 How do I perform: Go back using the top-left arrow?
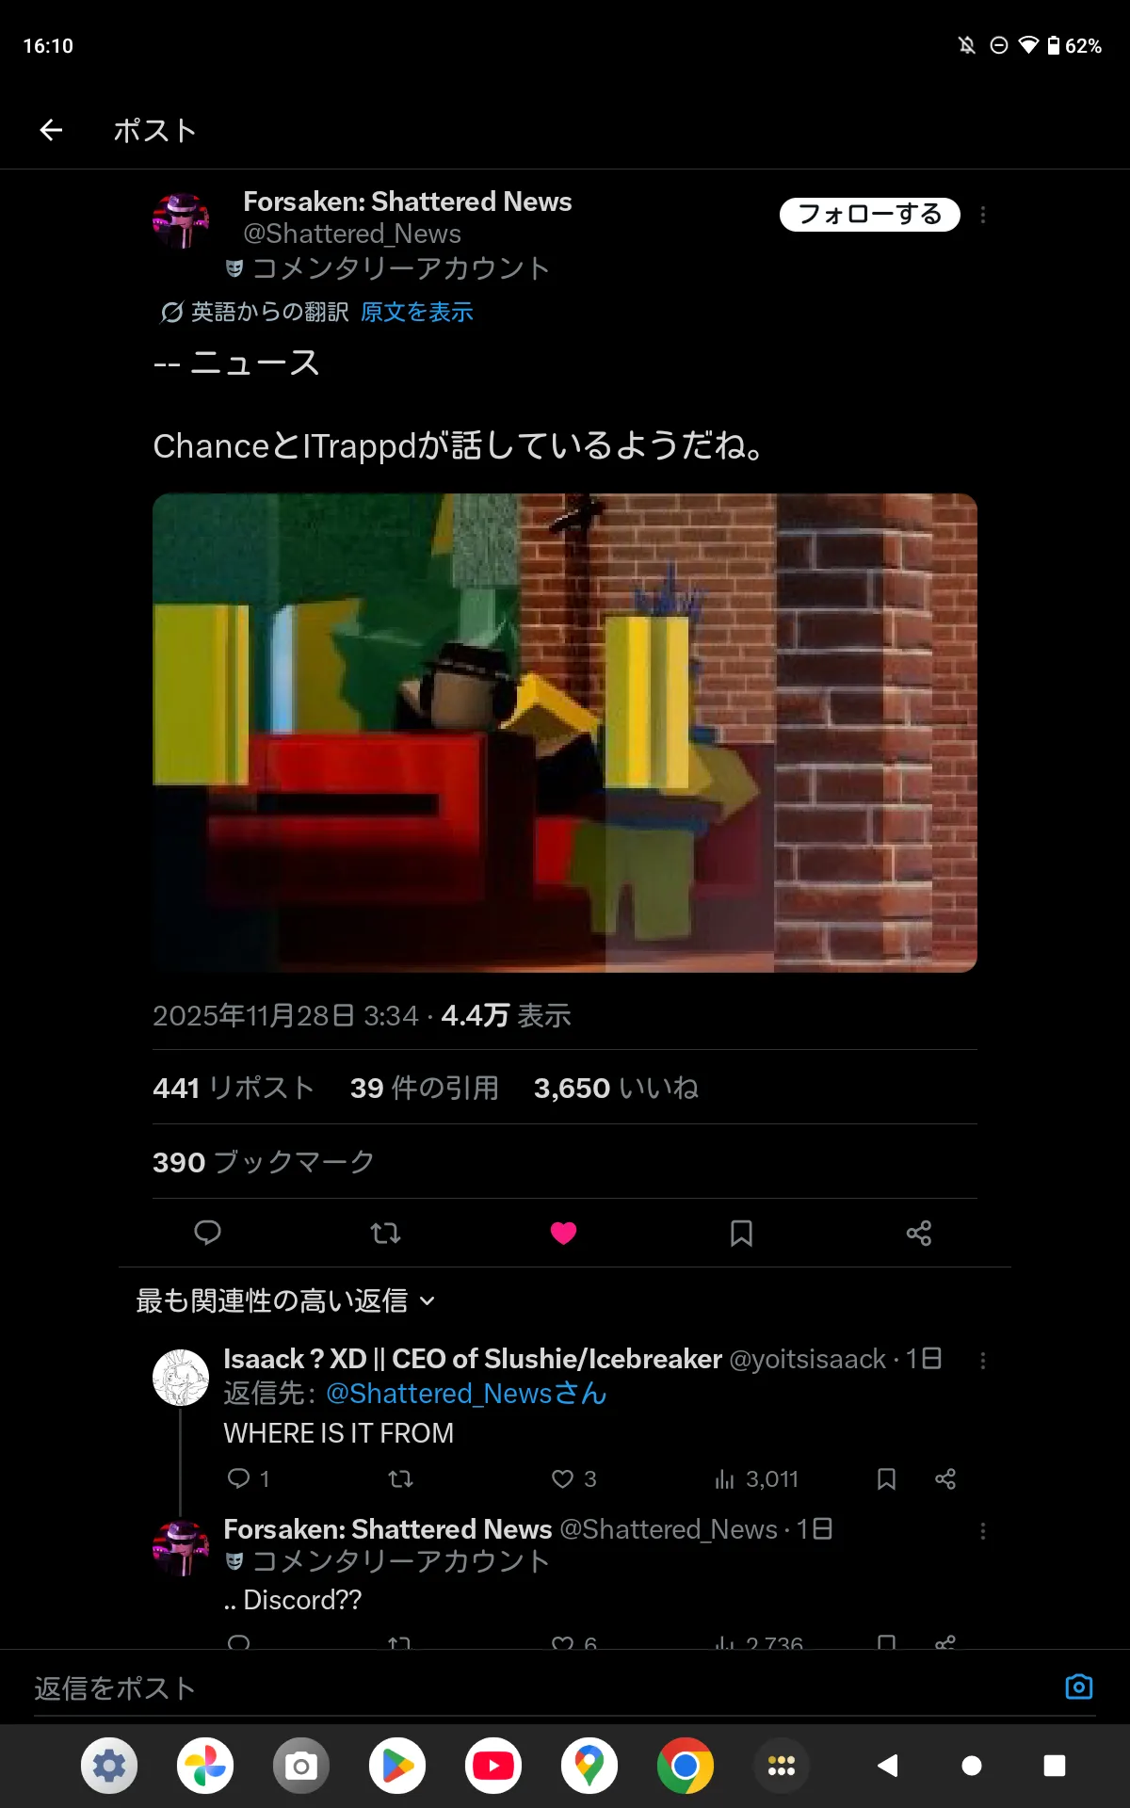[51, 130]
